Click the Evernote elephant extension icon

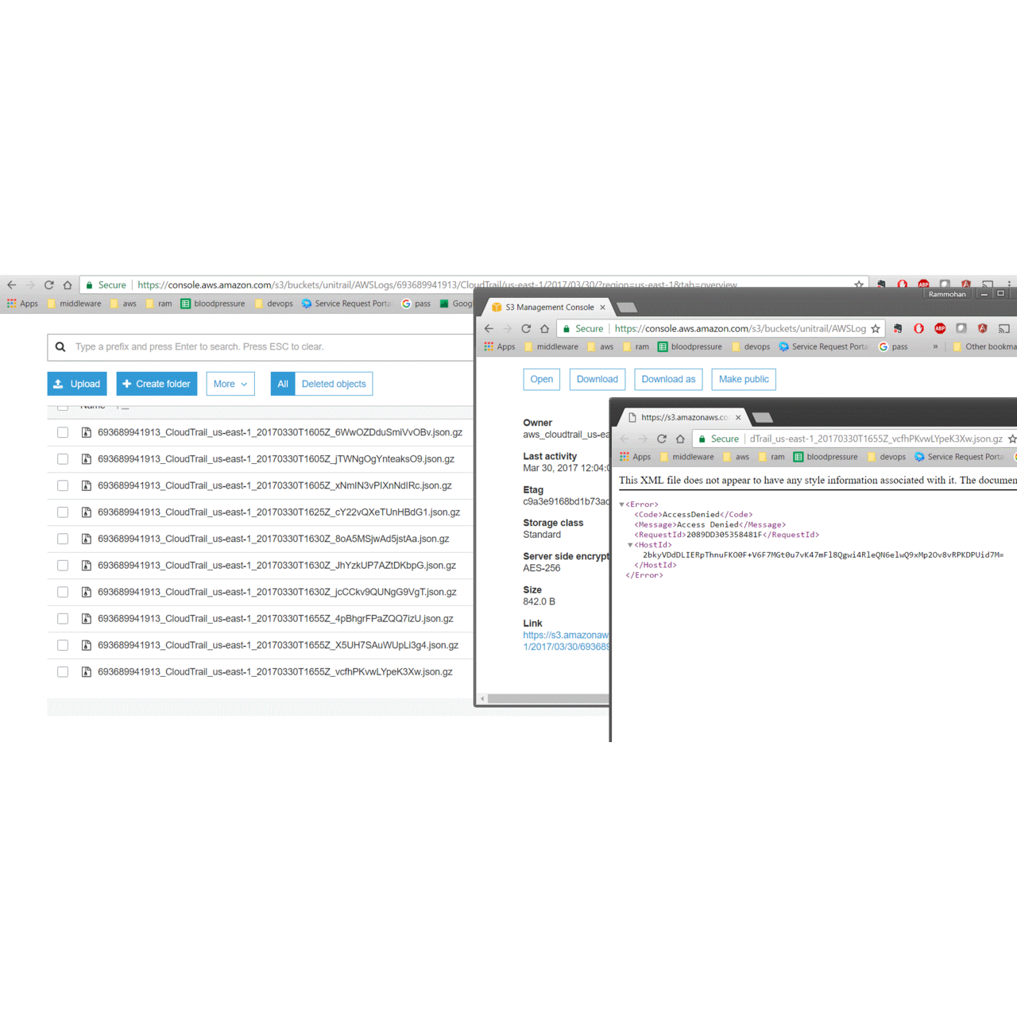[898, 329]
